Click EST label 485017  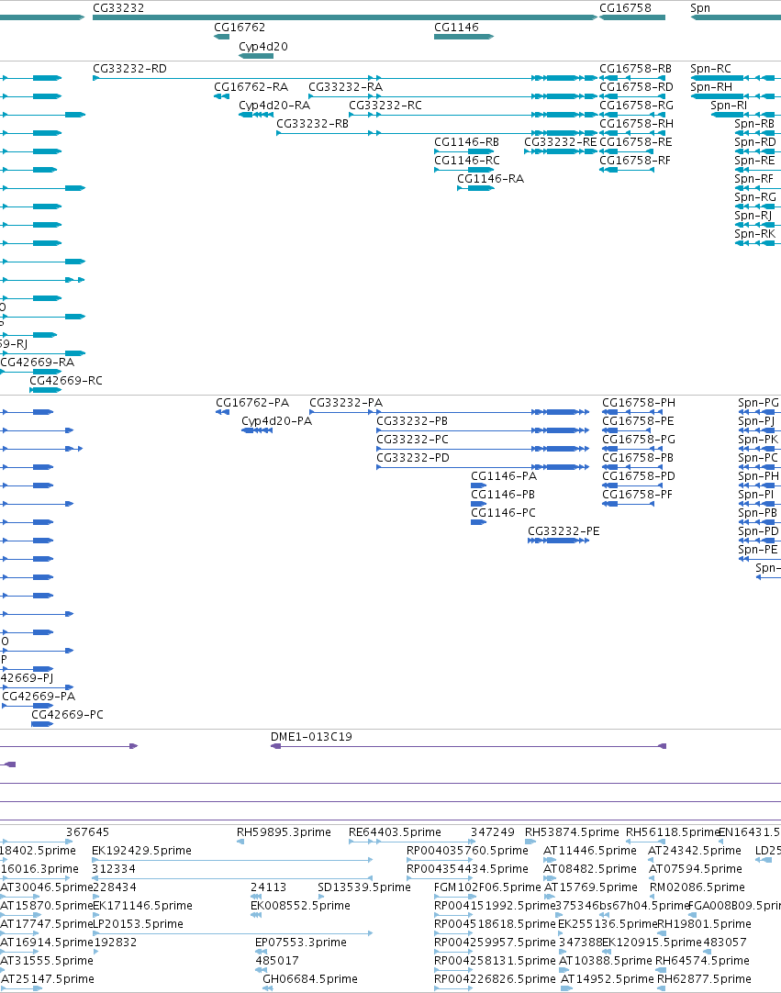277,961
